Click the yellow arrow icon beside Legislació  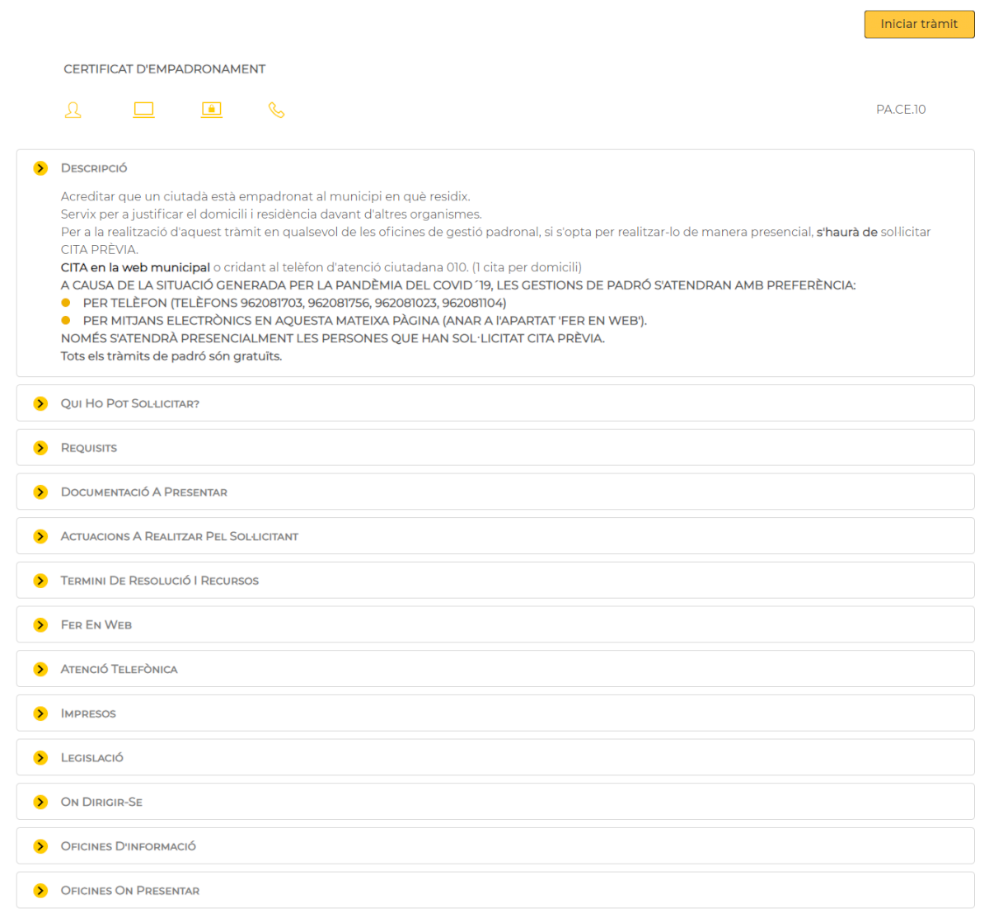tap(40, 758)
